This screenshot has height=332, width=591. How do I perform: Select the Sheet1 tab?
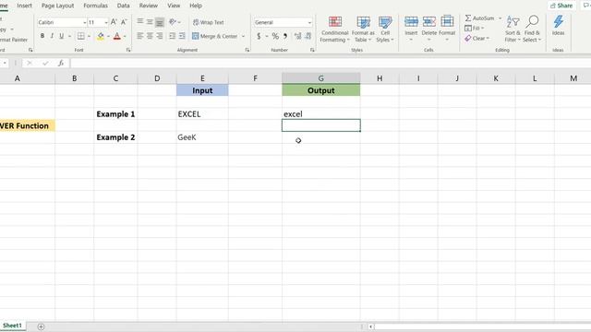pos(12,326)
